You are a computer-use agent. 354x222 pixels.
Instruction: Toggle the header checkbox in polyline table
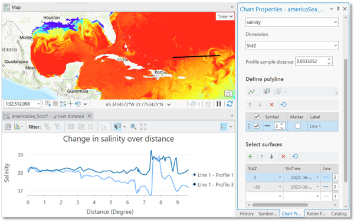click(257, 117)
